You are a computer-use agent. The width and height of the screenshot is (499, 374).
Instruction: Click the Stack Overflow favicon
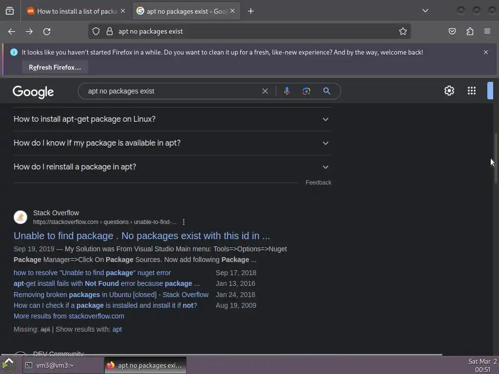pyautogui.click(x=20, y=217)
